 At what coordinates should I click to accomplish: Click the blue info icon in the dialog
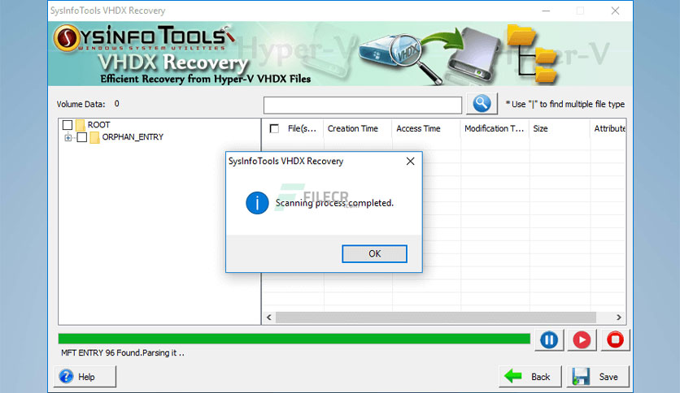(x=257, y=203)
